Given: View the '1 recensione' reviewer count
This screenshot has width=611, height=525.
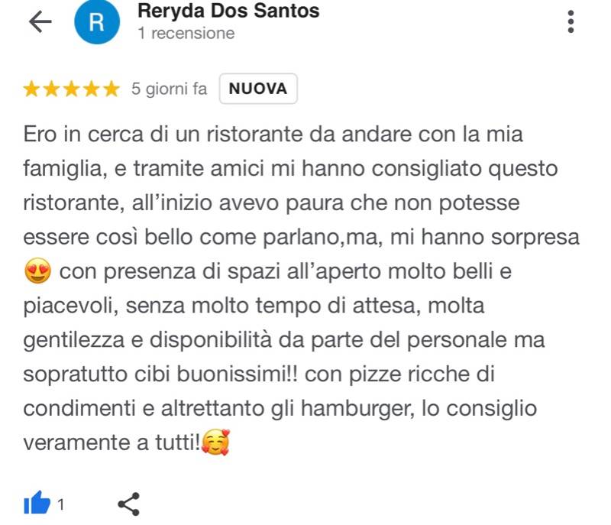Looking at the screenshot, I should [x=186, y=34].
